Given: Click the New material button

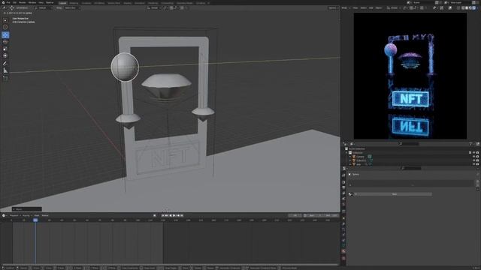Looking at the screenshot, I should [393, 194].
